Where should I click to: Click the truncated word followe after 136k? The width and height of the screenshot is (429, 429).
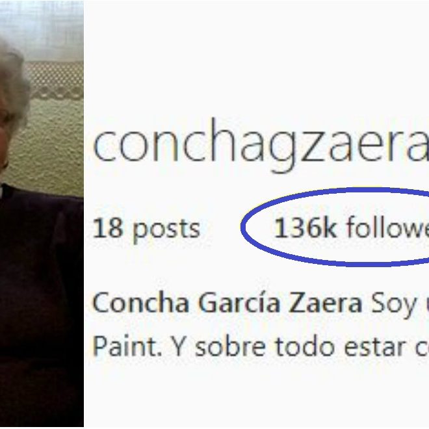[387, 227]
